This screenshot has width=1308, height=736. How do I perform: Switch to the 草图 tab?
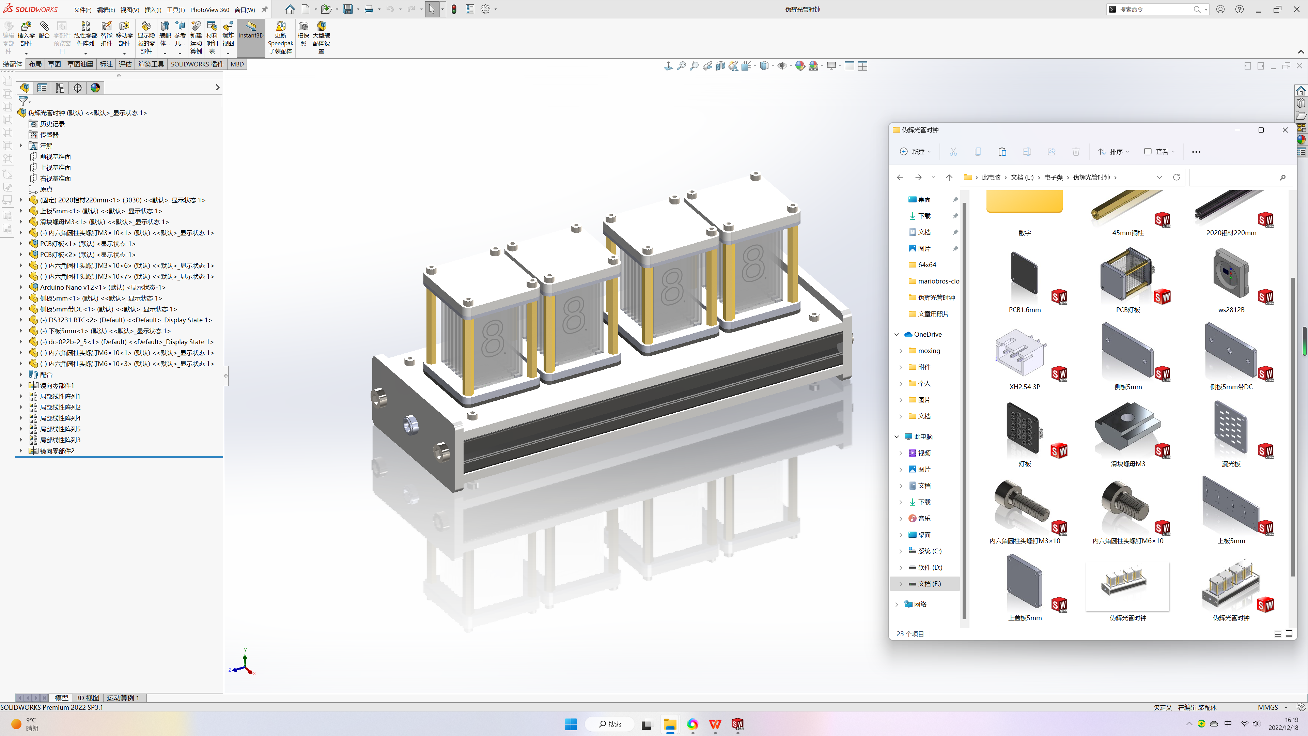(x=54, y=64)
